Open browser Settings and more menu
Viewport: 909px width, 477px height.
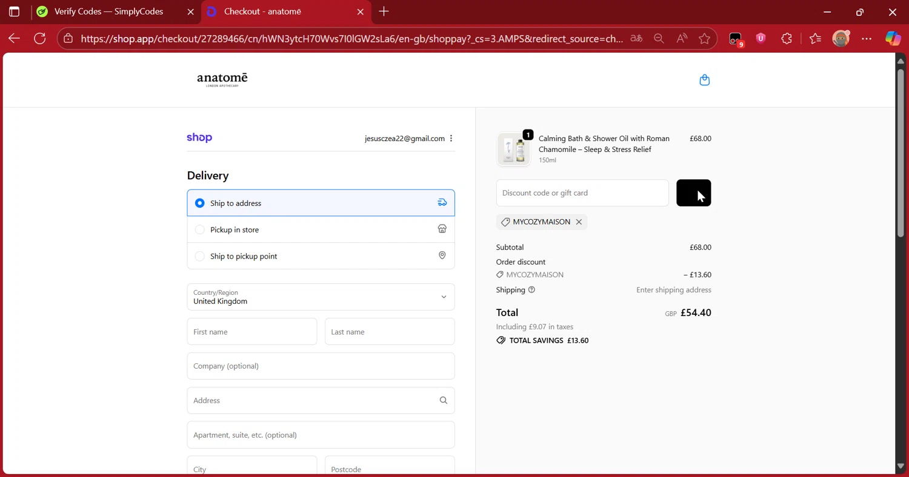[867, 39]
